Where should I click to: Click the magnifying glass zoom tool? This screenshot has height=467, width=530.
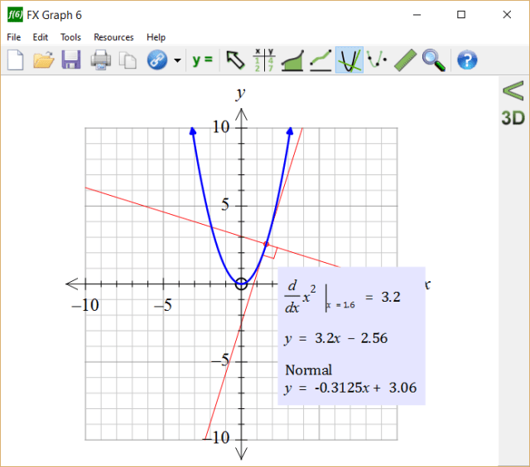pyautogui.click(x=433, y=60)
